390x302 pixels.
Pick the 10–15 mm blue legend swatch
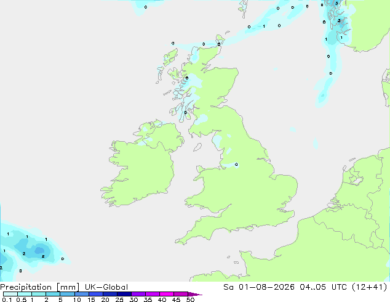pos(82,294)
